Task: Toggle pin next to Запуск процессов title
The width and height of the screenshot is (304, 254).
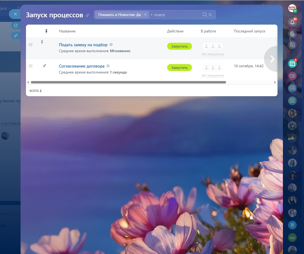Action: point(87,15)
